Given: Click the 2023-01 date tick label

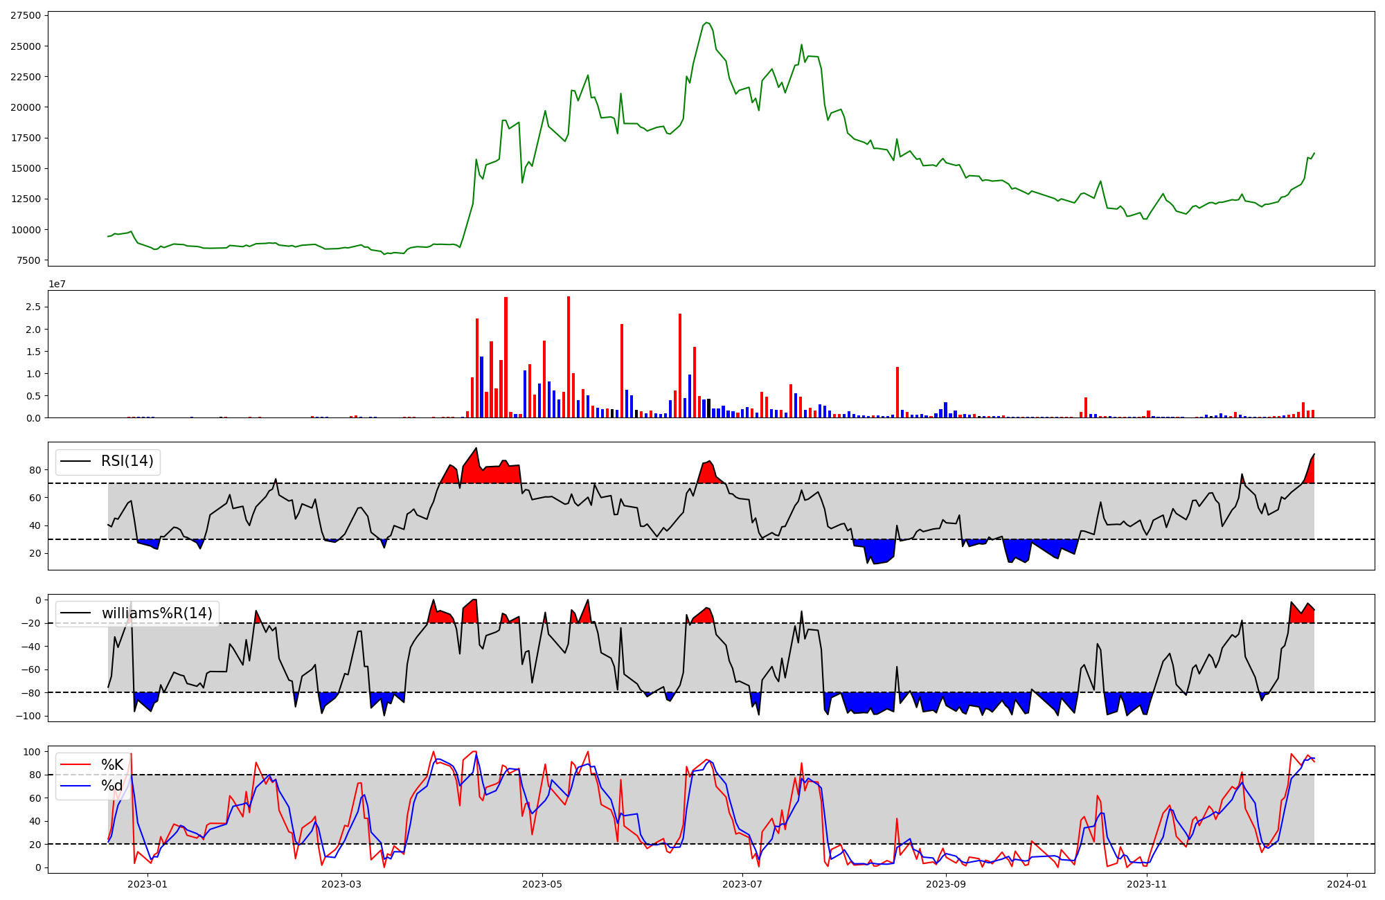Looking at the screenshot, I should 148,884.
